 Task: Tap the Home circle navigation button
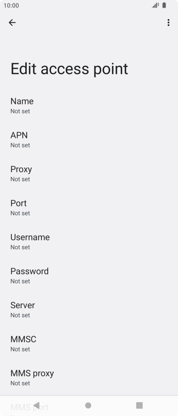click(88, 405)
